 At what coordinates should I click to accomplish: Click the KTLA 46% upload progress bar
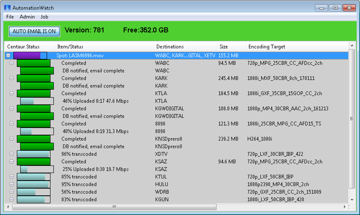37,101
